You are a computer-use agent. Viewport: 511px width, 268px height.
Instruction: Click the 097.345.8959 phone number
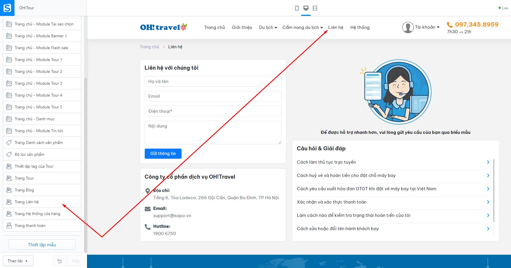point(476,25)
